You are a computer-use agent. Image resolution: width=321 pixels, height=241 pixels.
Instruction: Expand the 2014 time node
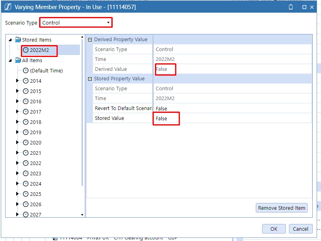tap(17, 81)
